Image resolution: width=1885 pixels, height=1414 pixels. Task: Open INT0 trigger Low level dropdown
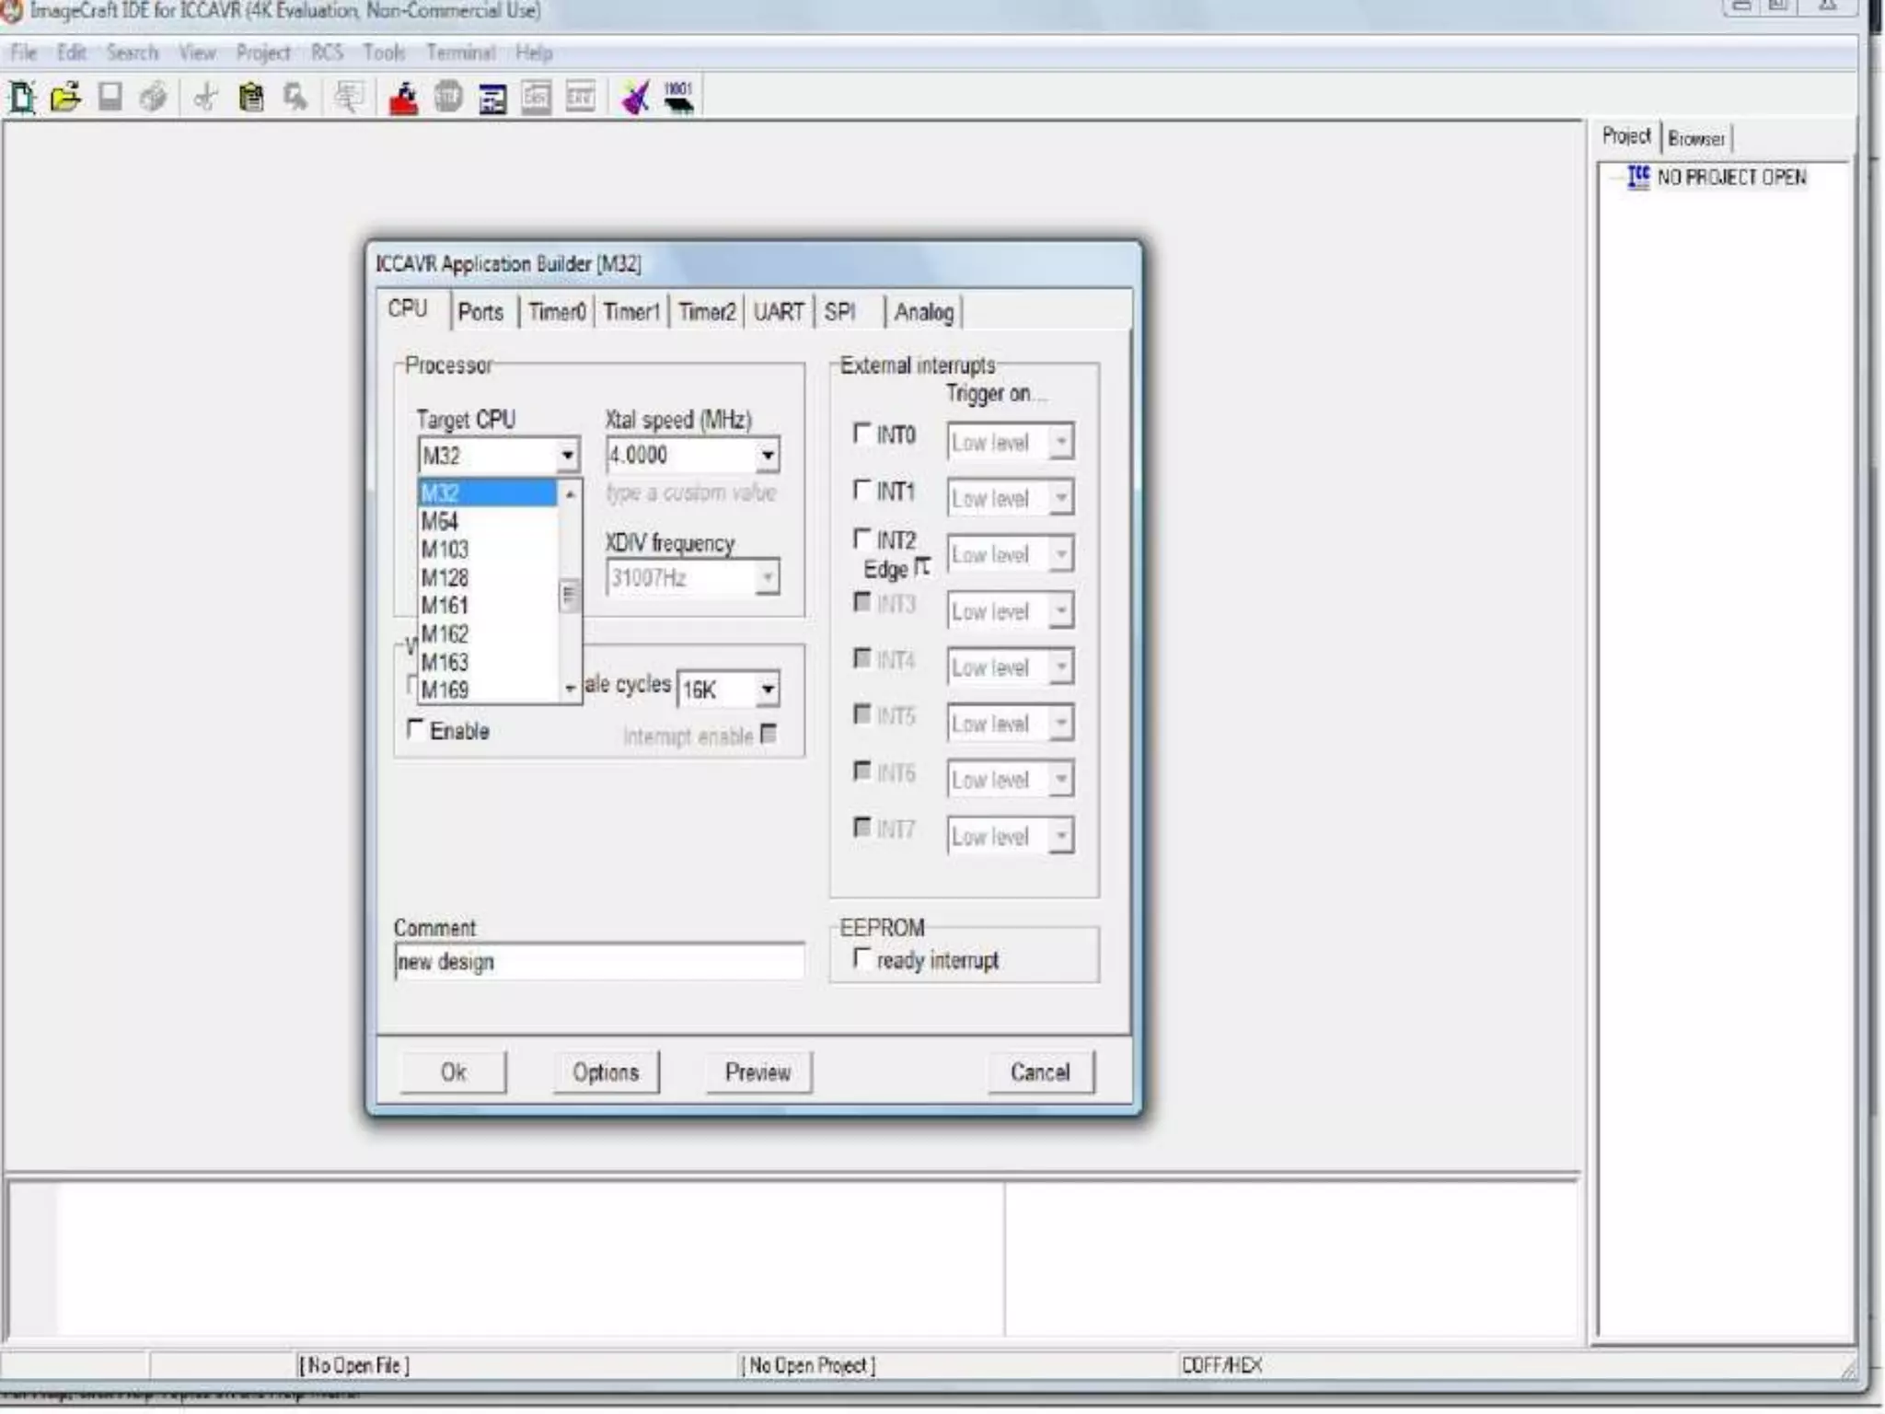pyautogui.click(x=1061, y=442)
